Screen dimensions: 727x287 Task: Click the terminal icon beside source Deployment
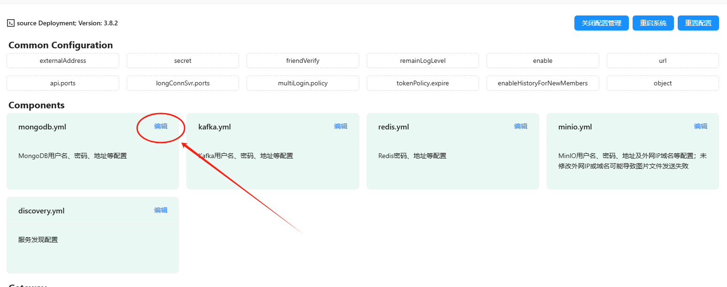click(x=11, y=23)
